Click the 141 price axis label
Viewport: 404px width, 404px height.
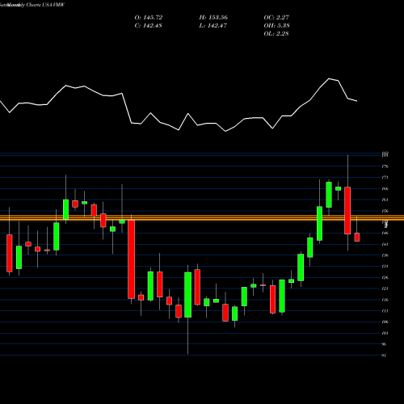tap(385, 244)
